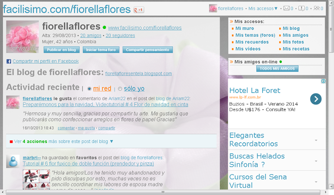Image resolution: width=334 pixels, height=195 pixels.
Task: Click the 'sólo yo' link text
Action: (134, 88)
